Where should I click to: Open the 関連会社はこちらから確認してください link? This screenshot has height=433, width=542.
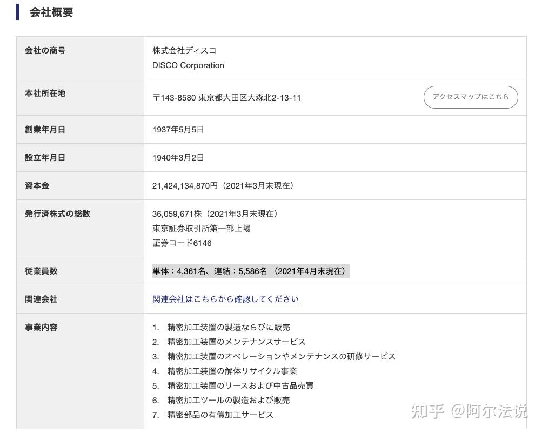coord(225,299)
